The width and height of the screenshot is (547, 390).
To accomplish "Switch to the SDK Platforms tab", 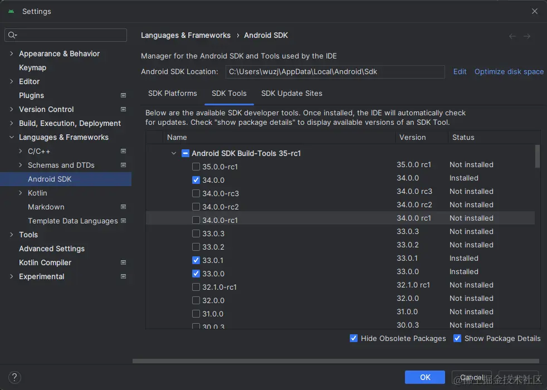I will 172,94.
